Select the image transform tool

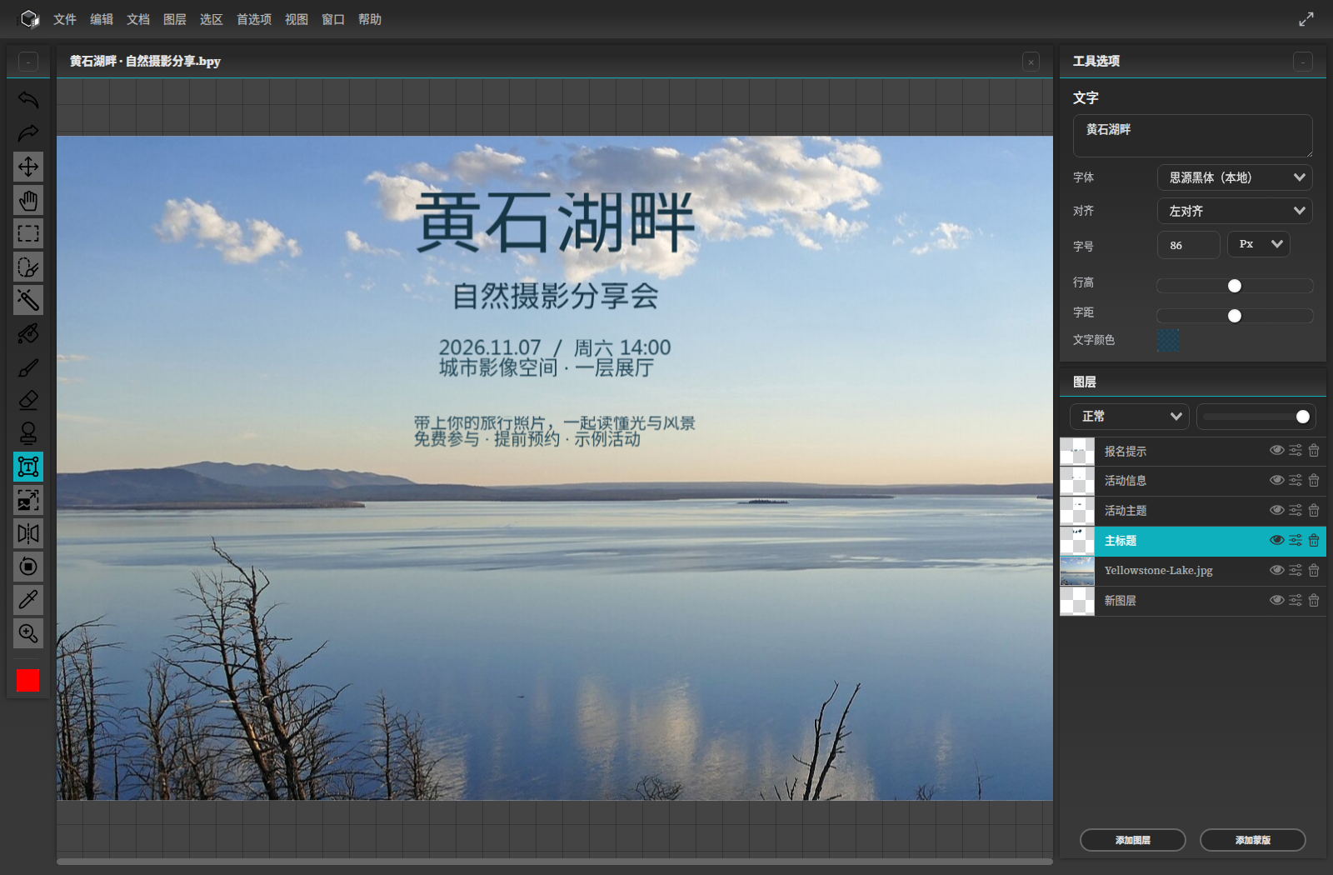point(28,500)
